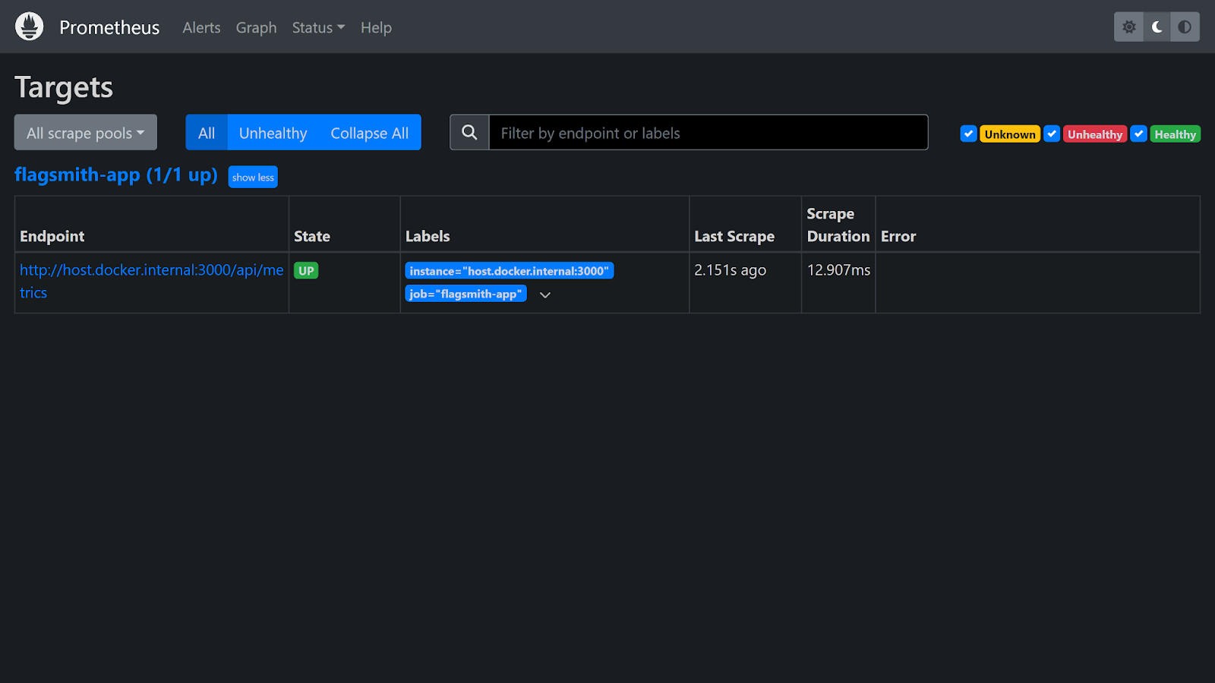Open the flagsmith-app (1/1 up) heading link
The height and width of the screenshot is (683, 1215).
click(116, 175)
